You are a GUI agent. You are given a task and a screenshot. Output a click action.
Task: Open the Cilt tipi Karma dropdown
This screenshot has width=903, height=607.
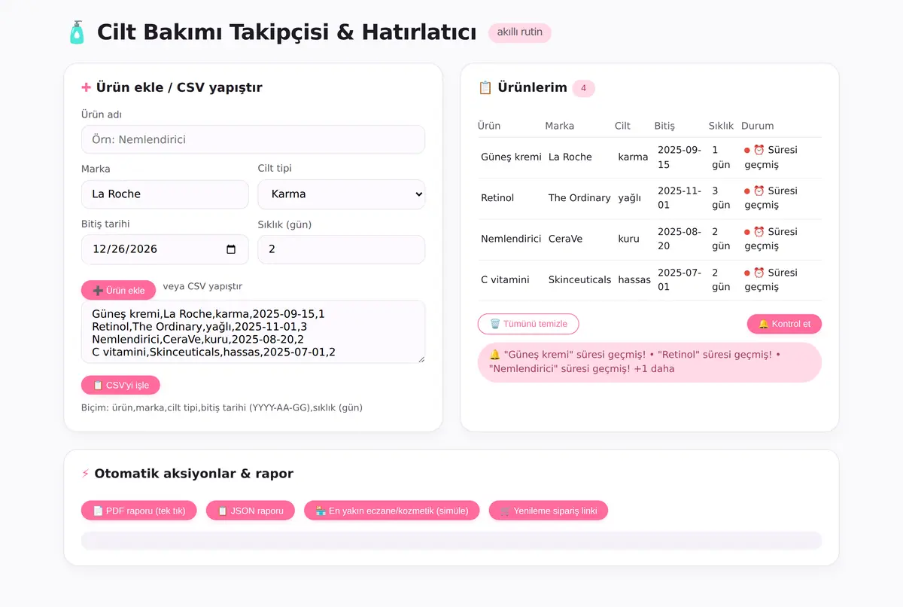(x=342, y=194)
